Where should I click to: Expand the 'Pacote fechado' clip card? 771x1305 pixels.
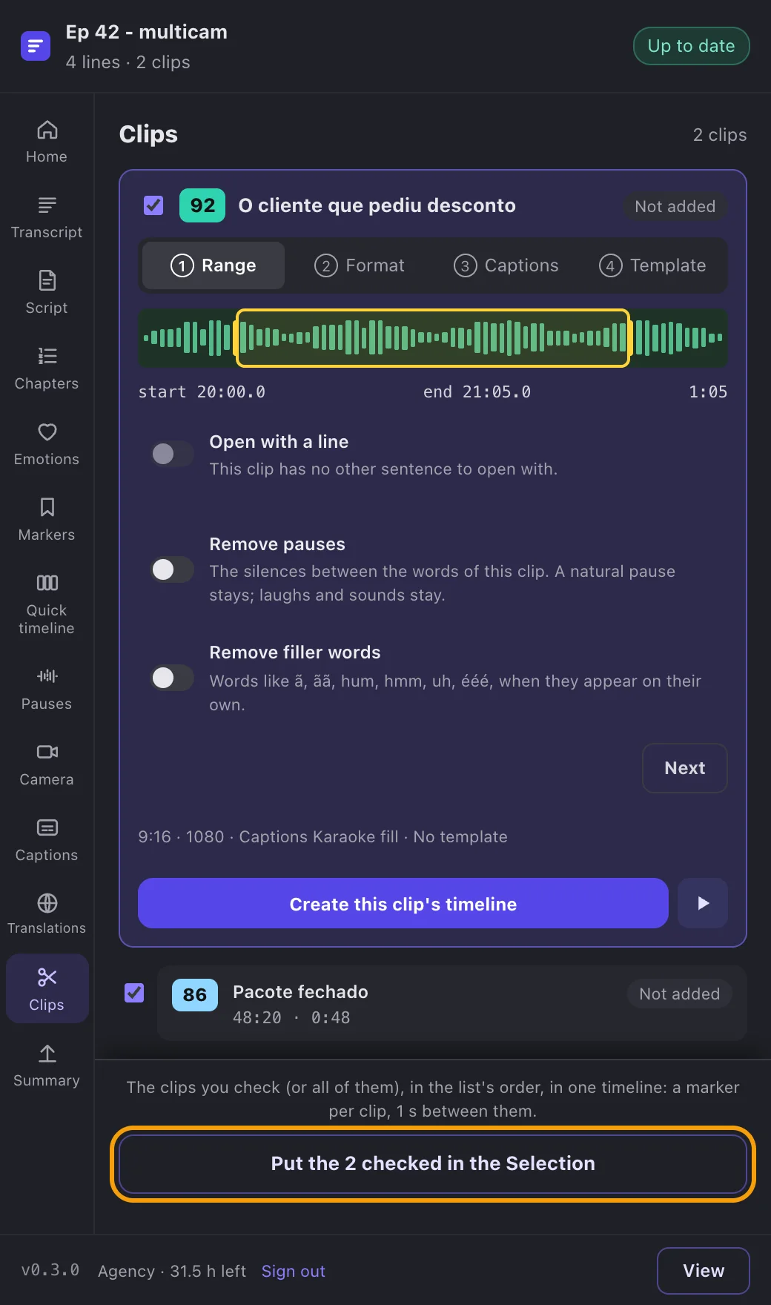pos(451,1003)
